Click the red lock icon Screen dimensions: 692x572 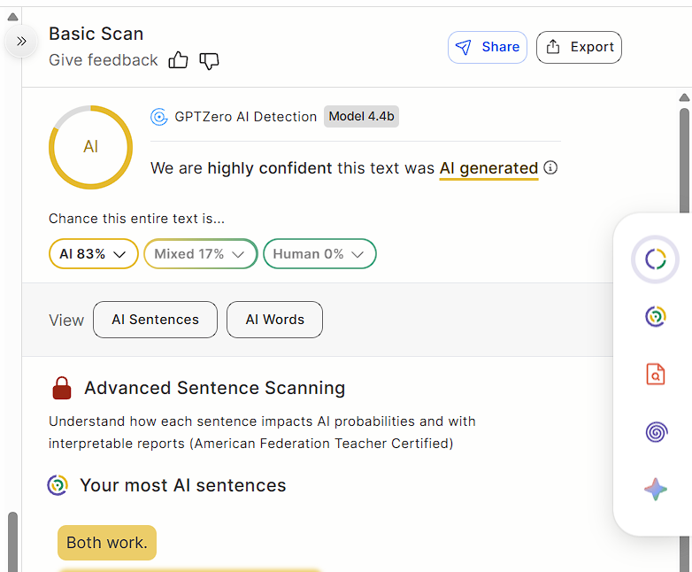[x=62, y=388]
